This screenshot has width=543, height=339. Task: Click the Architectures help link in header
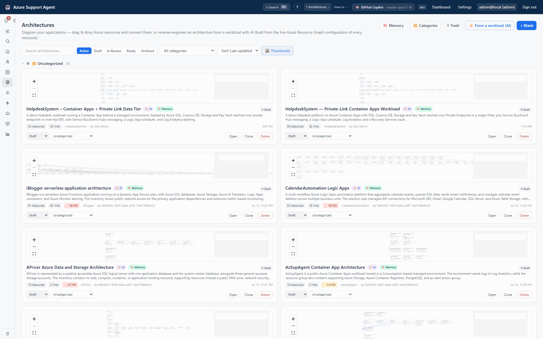pos(317,7)
